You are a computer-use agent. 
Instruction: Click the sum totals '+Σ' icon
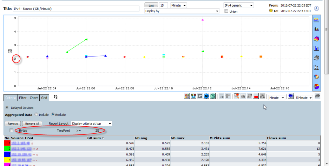coord(221,96)
